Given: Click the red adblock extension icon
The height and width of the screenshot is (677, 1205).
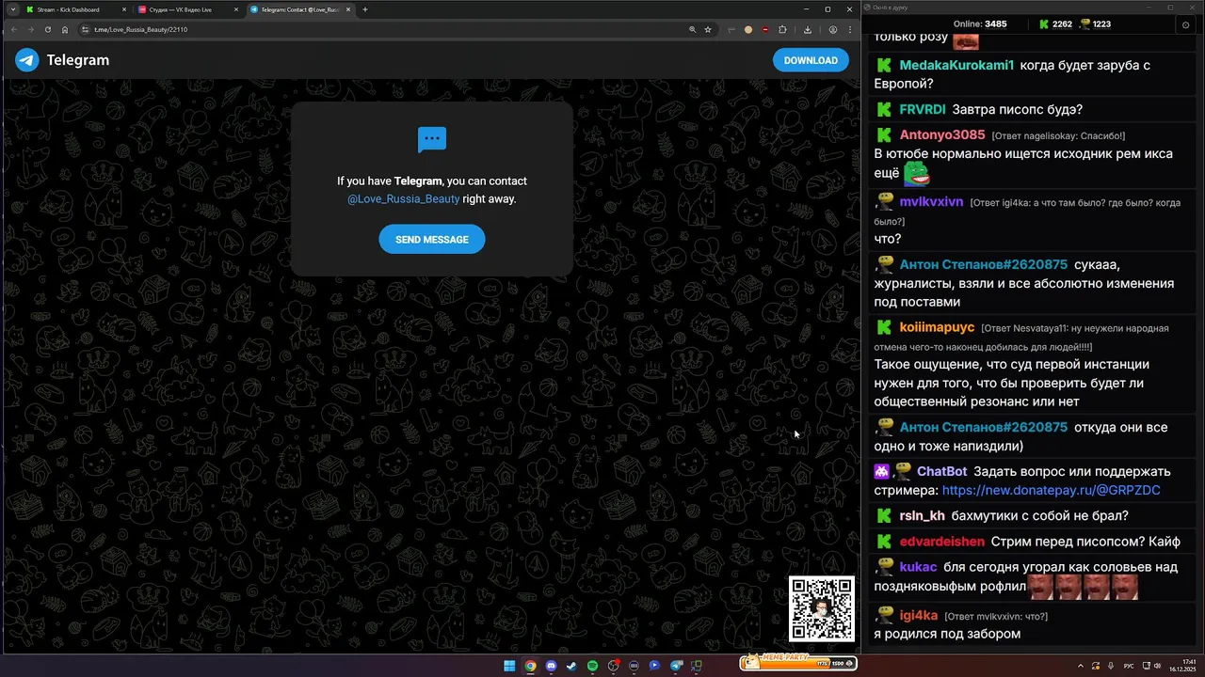Looking at the screenshot, I should (x=765, y=30).
